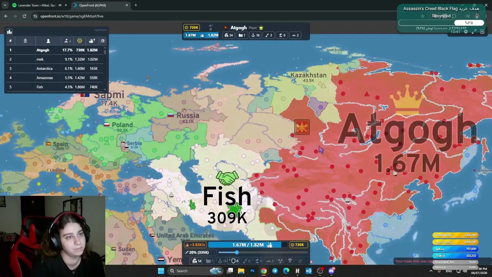Screen dimensions: 492x277
Task: Select the City build icon showing 54
Action: [x=197, y=261]
